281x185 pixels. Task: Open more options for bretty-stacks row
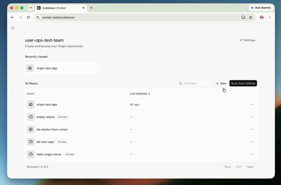(252, 117)
